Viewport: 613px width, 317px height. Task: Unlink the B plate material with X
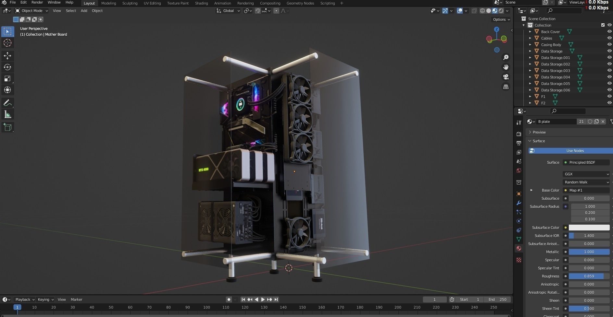[603, 122]
